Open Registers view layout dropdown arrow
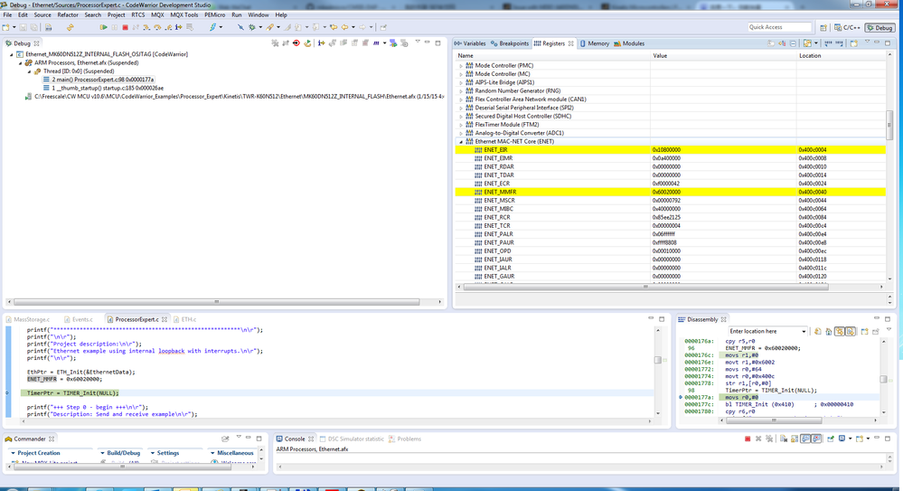This screenshot has height=491, width=903. tap(816, 43)
